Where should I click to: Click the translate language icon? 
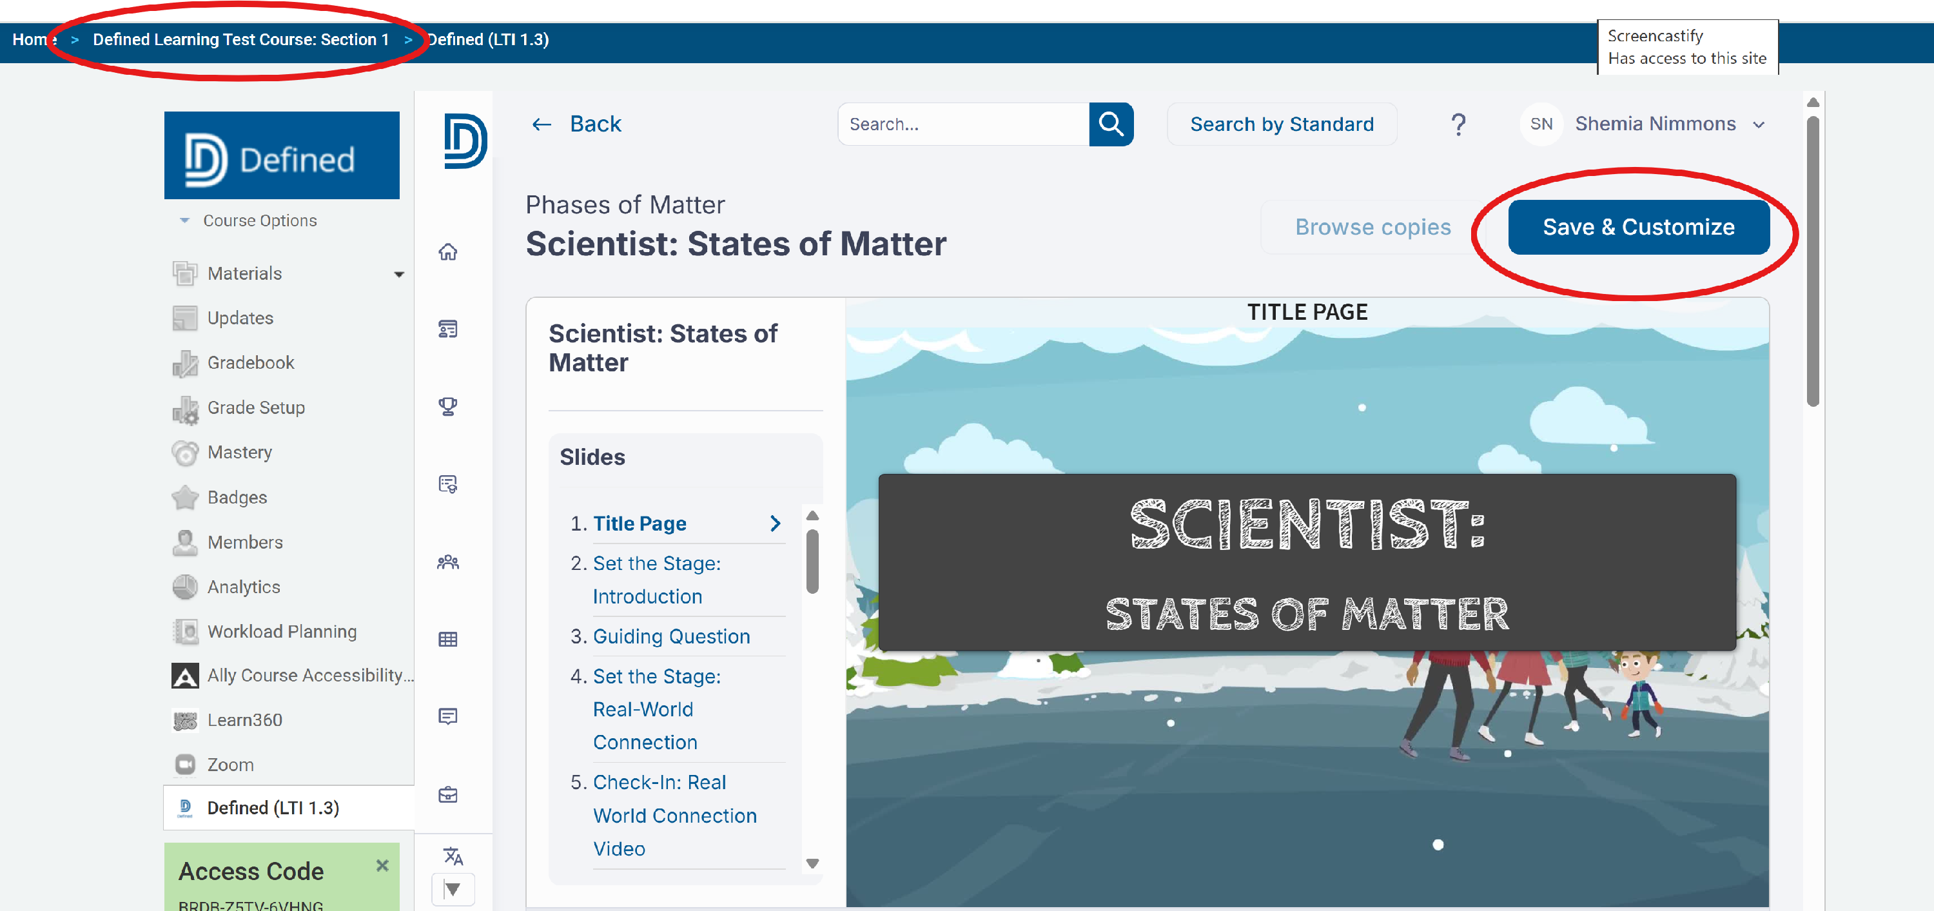453,856
